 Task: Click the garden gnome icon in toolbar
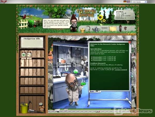pos(120,28)
